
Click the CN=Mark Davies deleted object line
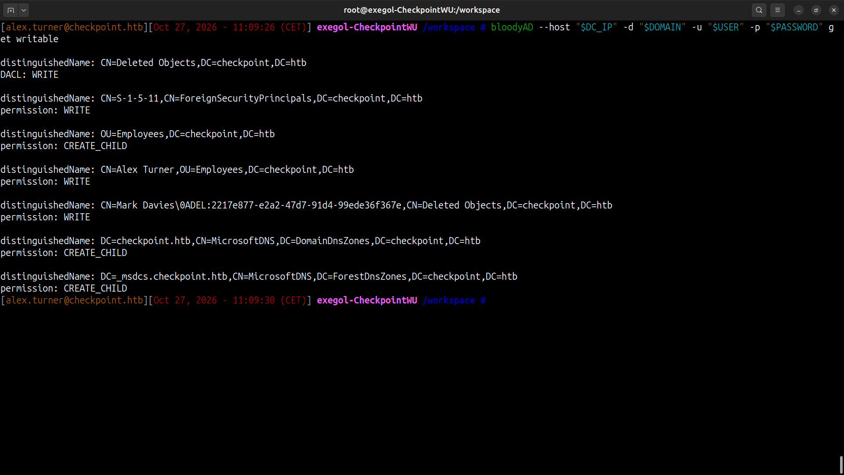(306, 205)
